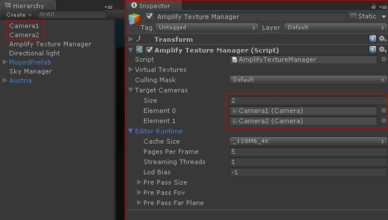
Task: Click the GameObject cube icon in Inspector
Action: coord(135,19)
